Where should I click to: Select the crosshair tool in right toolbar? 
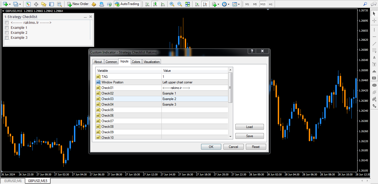tap(374, 21)
